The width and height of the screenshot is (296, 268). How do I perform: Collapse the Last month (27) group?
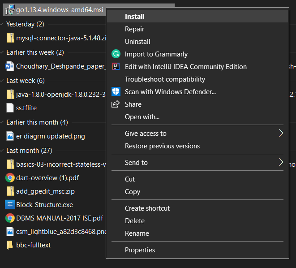3,151
